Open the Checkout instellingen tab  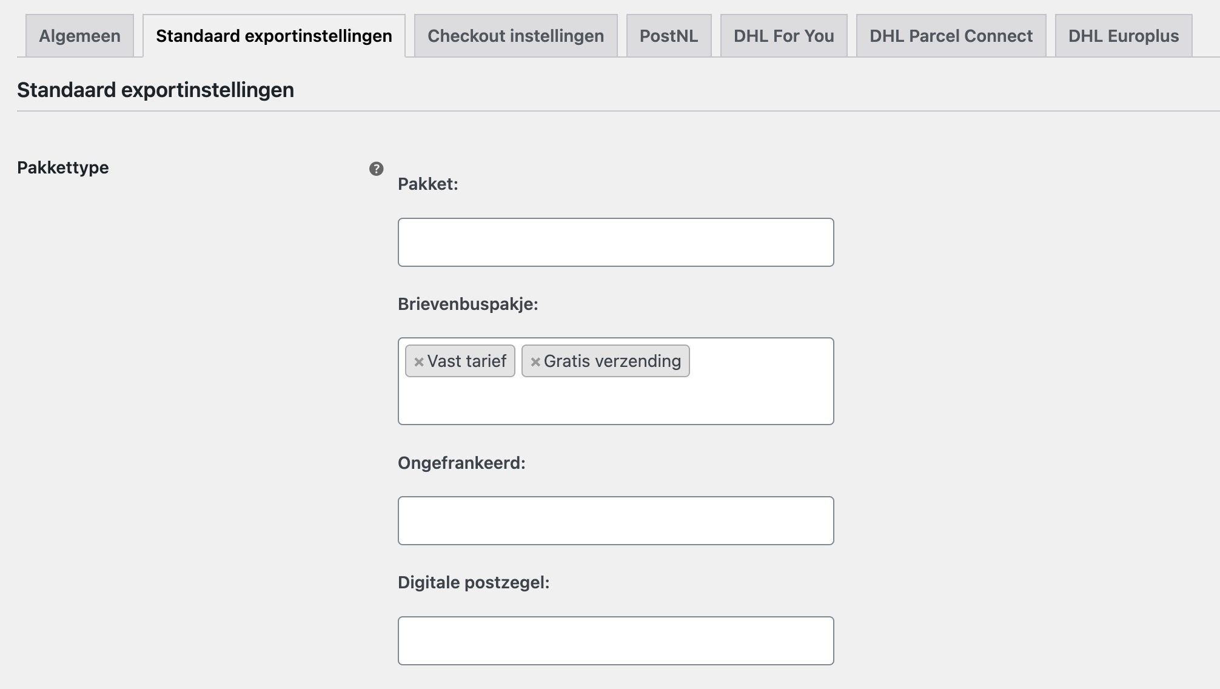[x=515, y=35]
